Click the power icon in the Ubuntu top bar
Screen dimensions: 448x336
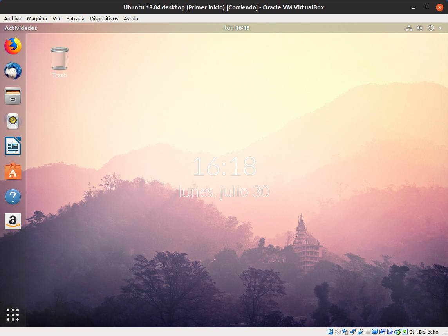[431, 28]
